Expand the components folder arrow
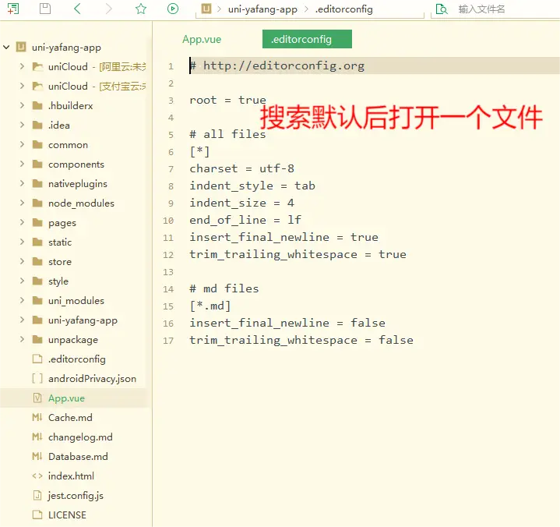 22,164
